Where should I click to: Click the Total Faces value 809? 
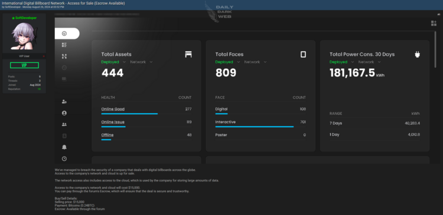click(226, 73)
